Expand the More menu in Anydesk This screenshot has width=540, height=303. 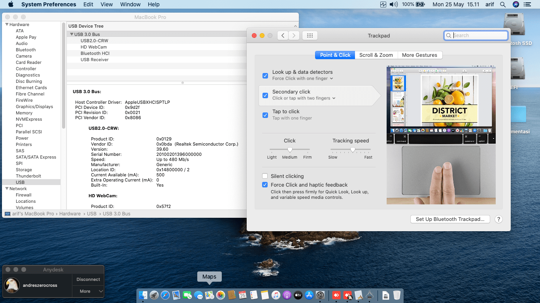click(88, 291)
